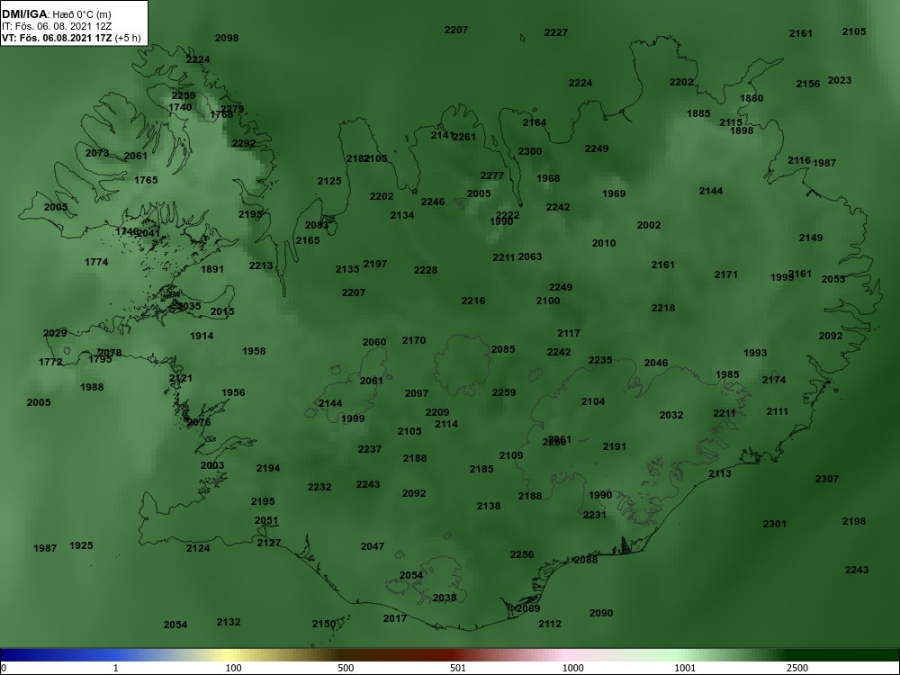Select the 2246 height label
The image size is (900, 675).
tap(433, 202)
